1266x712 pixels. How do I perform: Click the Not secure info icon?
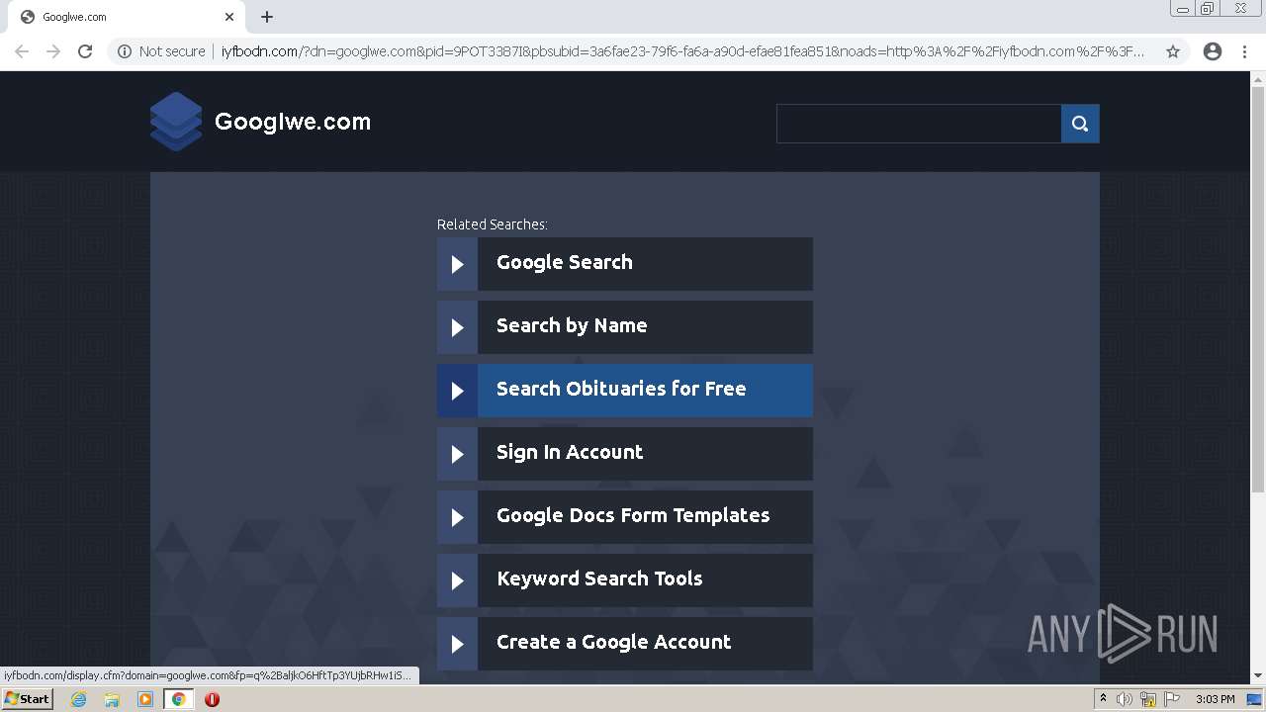pos(125,51)
